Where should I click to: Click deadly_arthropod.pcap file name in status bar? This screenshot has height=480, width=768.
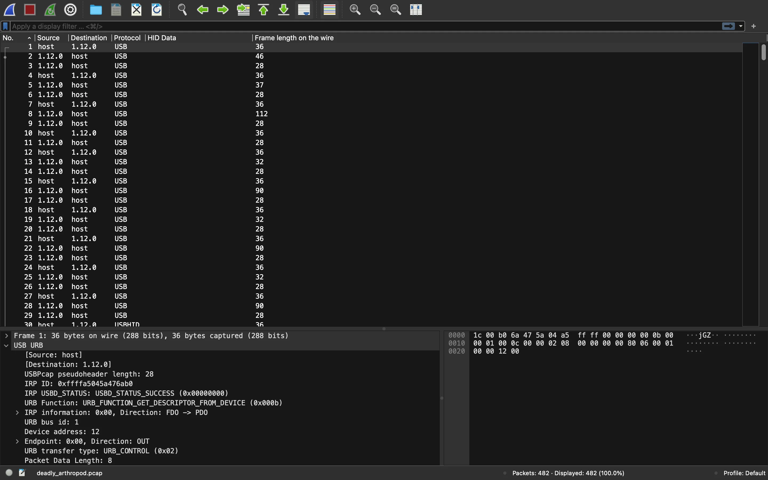pyautogui.click(x=70, y=473)
